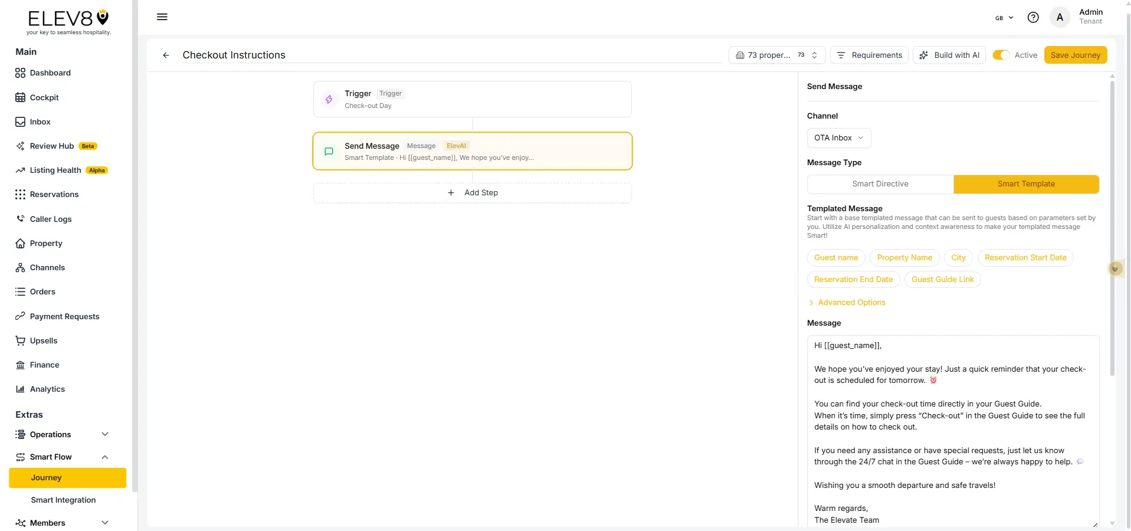Open Payment Requests in the sidebar
Viewport: 1131px width, 531px height.
[x=64, y=316]
